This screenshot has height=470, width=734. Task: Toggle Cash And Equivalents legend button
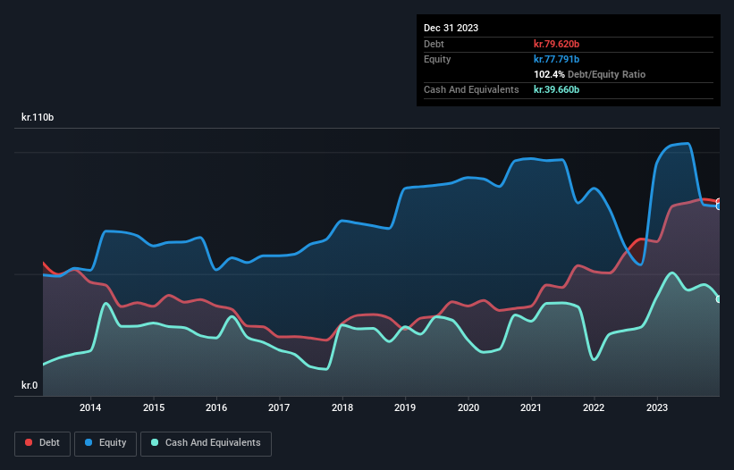(206, 443)
